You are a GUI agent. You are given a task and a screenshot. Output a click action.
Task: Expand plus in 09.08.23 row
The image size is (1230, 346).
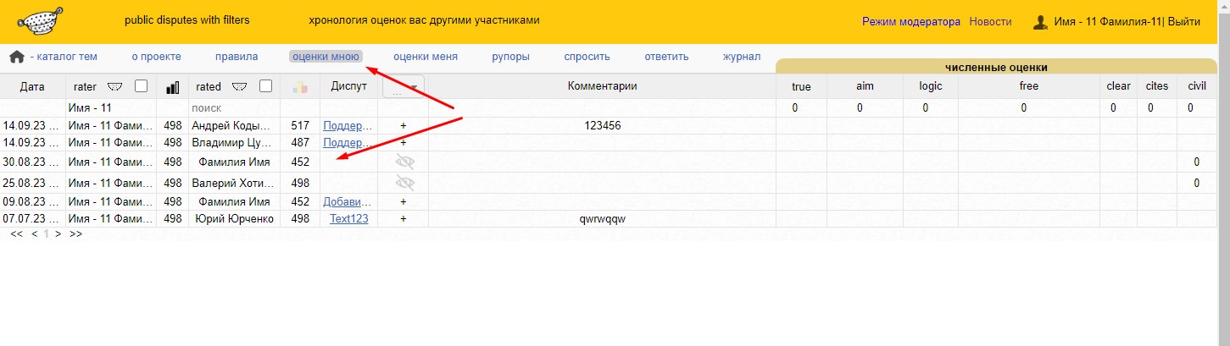tap(404, 202)
